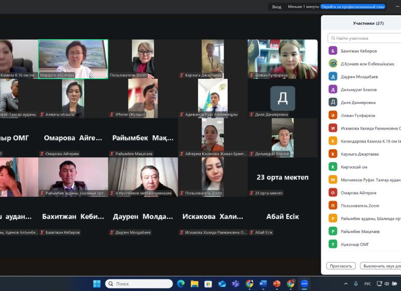Open Microsoft Edge from the taskbar
401x291 pixels.
(x=180, y=284)
